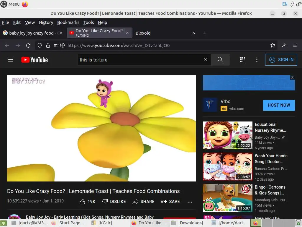Image resolution: width=302 pixels, height=227 pixels.
Task: Open the Bookmarks menu
Action: coord(68,22)
